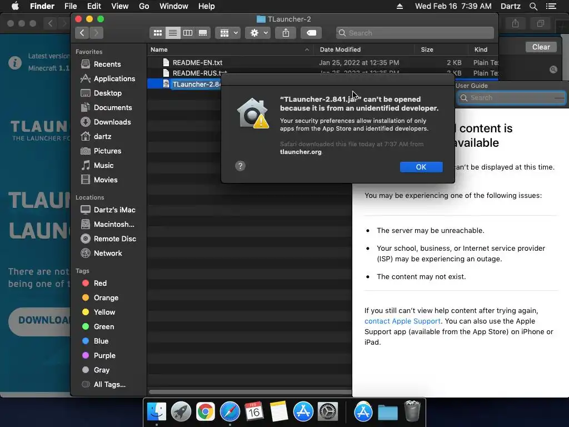The width and height of the screenshot is (569, 427).
Task: Open the group-by dropdown in Finder toolbar
Action: tap(228, 33)
